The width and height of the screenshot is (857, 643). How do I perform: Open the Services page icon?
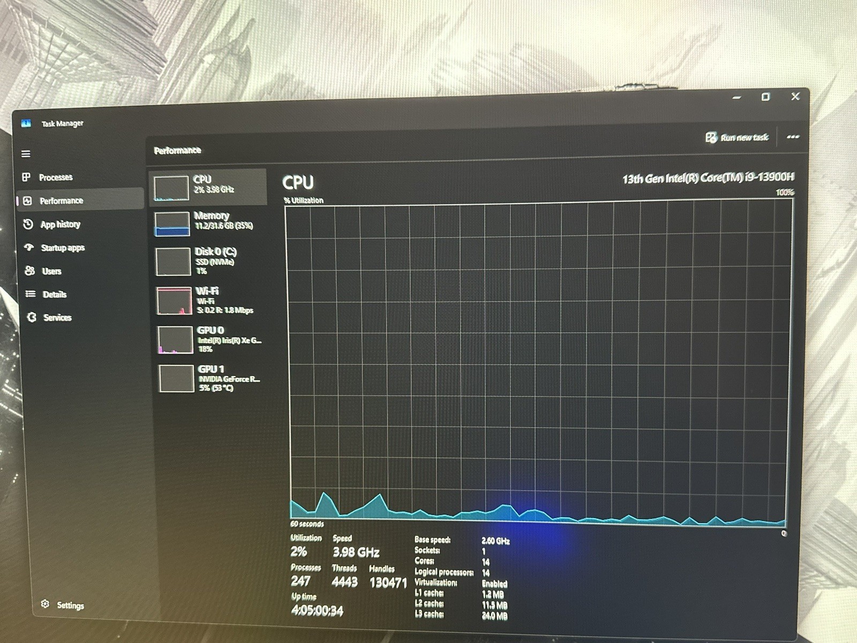coord(32,317)
